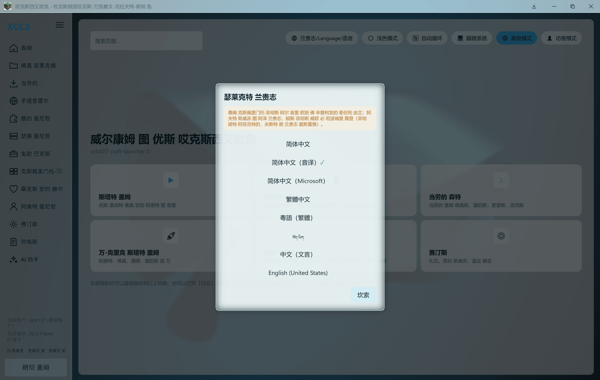Viewport: 600px width, 380px height.
Task: Click the 当前版本 26.2-Fabric version text
Action: 30,336
